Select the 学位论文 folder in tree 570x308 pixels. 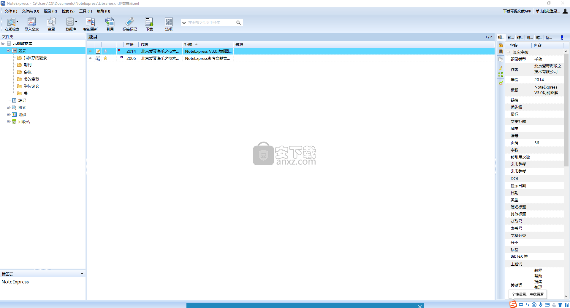pos(31,86)
